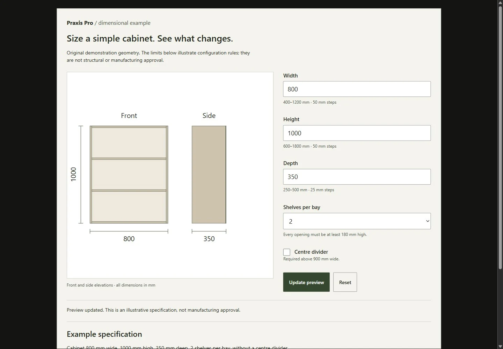Click the scrollbar up arrow
This screenshot has height=349, width=503.
pos(500,2)
